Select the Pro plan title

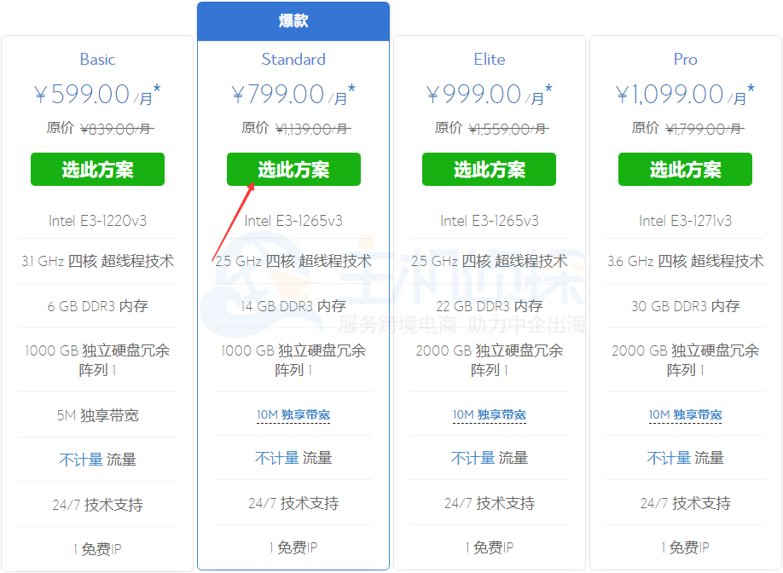tap(684, 59)
